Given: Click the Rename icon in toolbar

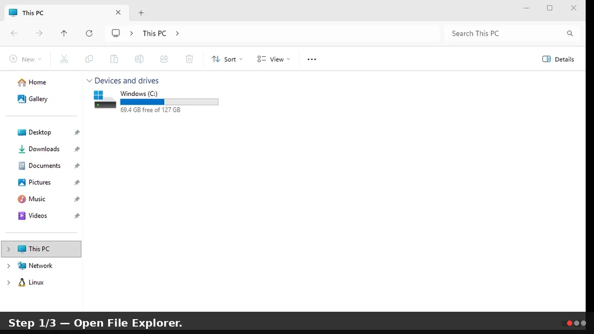Looking at the screenshot, I should click(139, 59).
